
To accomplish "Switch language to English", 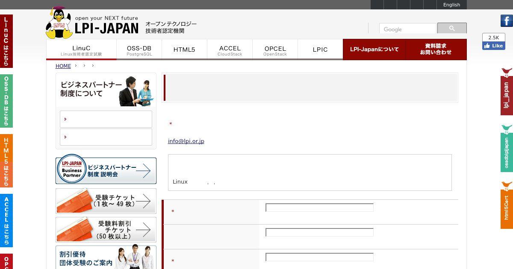I will (451, 5).
